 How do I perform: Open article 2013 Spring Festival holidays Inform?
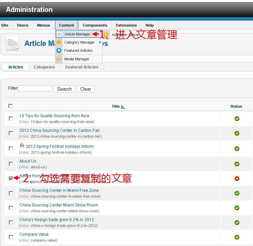click(x=60, y=147)
